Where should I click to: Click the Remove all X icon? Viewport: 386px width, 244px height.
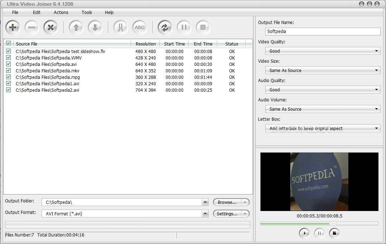click(x=51, y=27)
